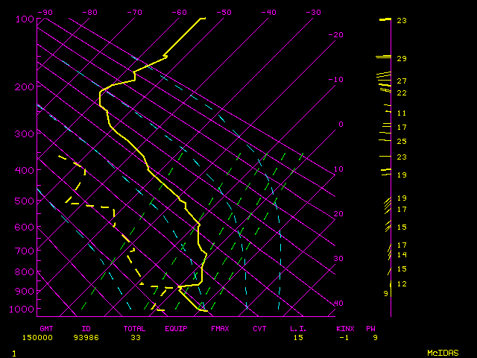Click the FMAX column header

pyautogui.click(x=219, y=328)
